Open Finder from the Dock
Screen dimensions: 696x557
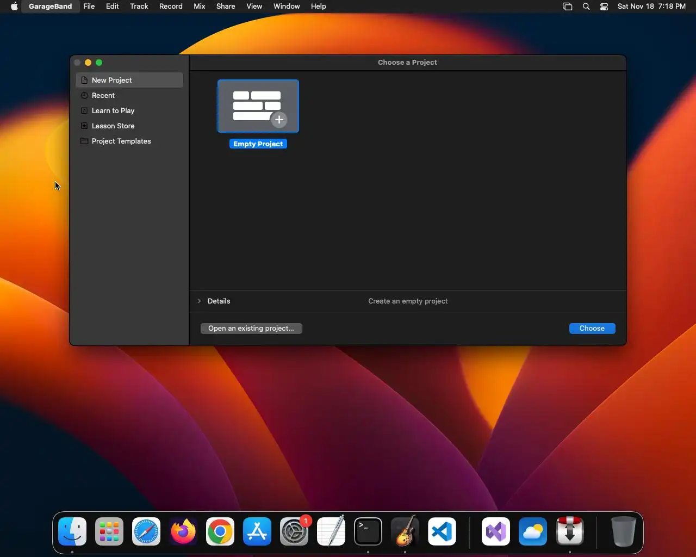[x=72, y=531]
